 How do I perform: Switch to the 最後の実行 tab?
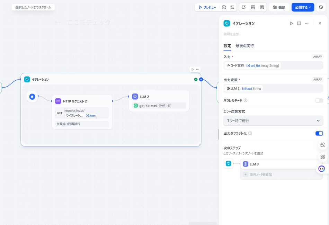(x=244, y=46)
